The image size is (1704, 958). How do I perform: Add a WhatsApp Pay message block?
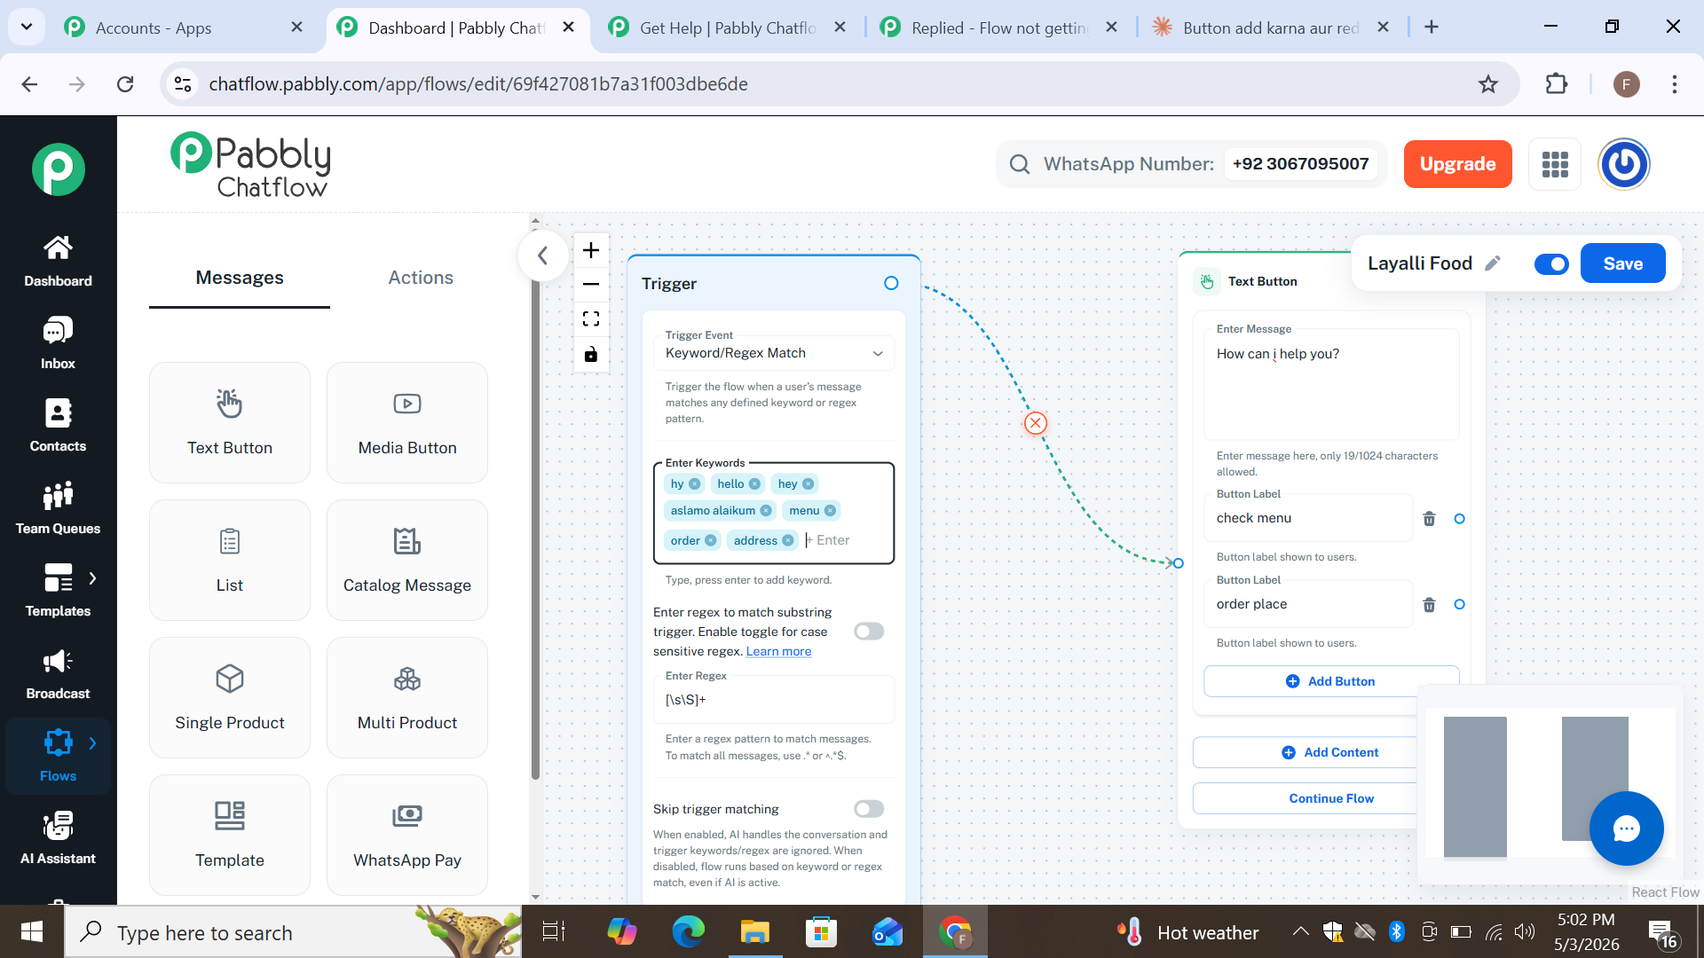(407, 835)
